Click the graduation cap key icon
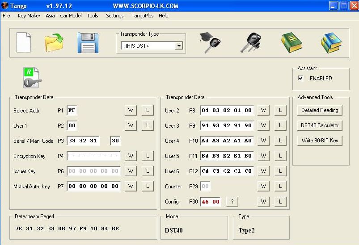The width and height of the screenshot is (359, 245). pyautogui.click(x=210, y=42)
